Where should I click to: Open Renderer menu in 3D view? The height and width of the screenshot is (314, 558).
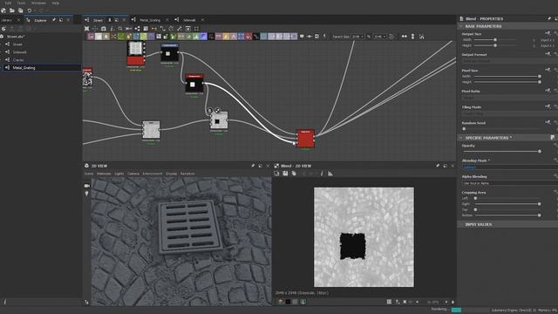[x=187, y=174]
